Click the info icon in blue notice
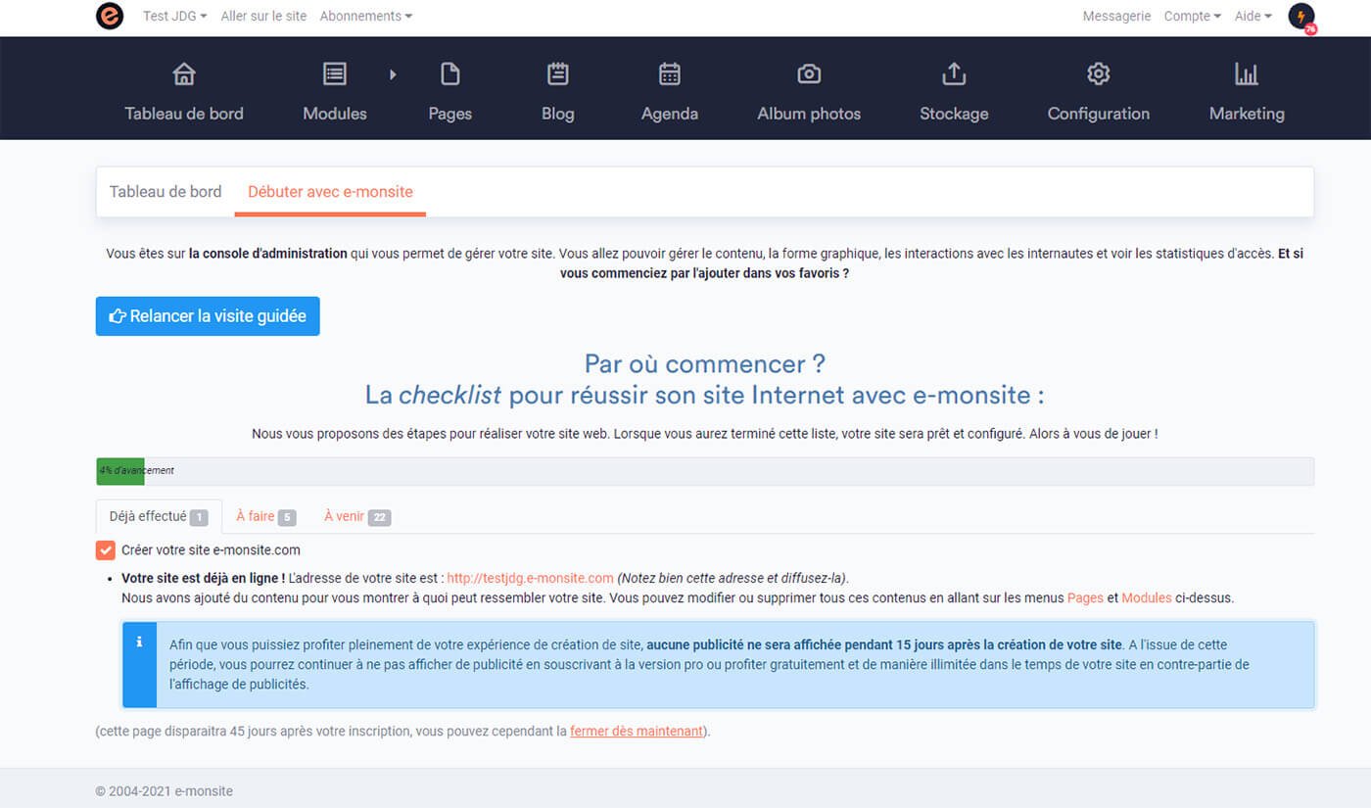This screenshot has height=808, width=1371. (x=139, y=642)
